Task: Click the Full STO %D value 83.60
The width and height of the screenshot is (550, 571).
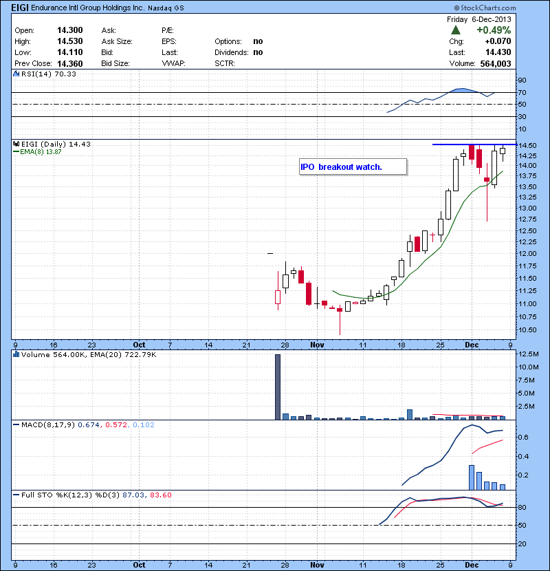Action: [160, 495]
